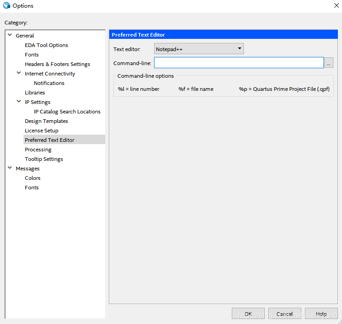Open Processing settings
342x324 pixels.
[38, 150]
